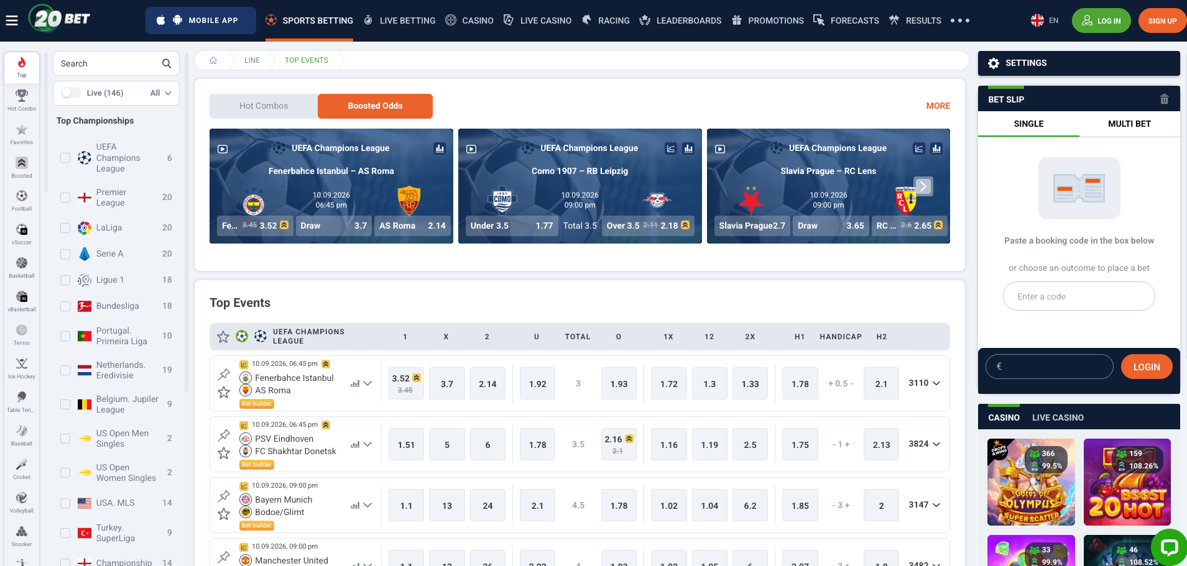Viewport: 1187px width, 566px height.
Task: Open Settings gear panel
Action: (994, 63)
